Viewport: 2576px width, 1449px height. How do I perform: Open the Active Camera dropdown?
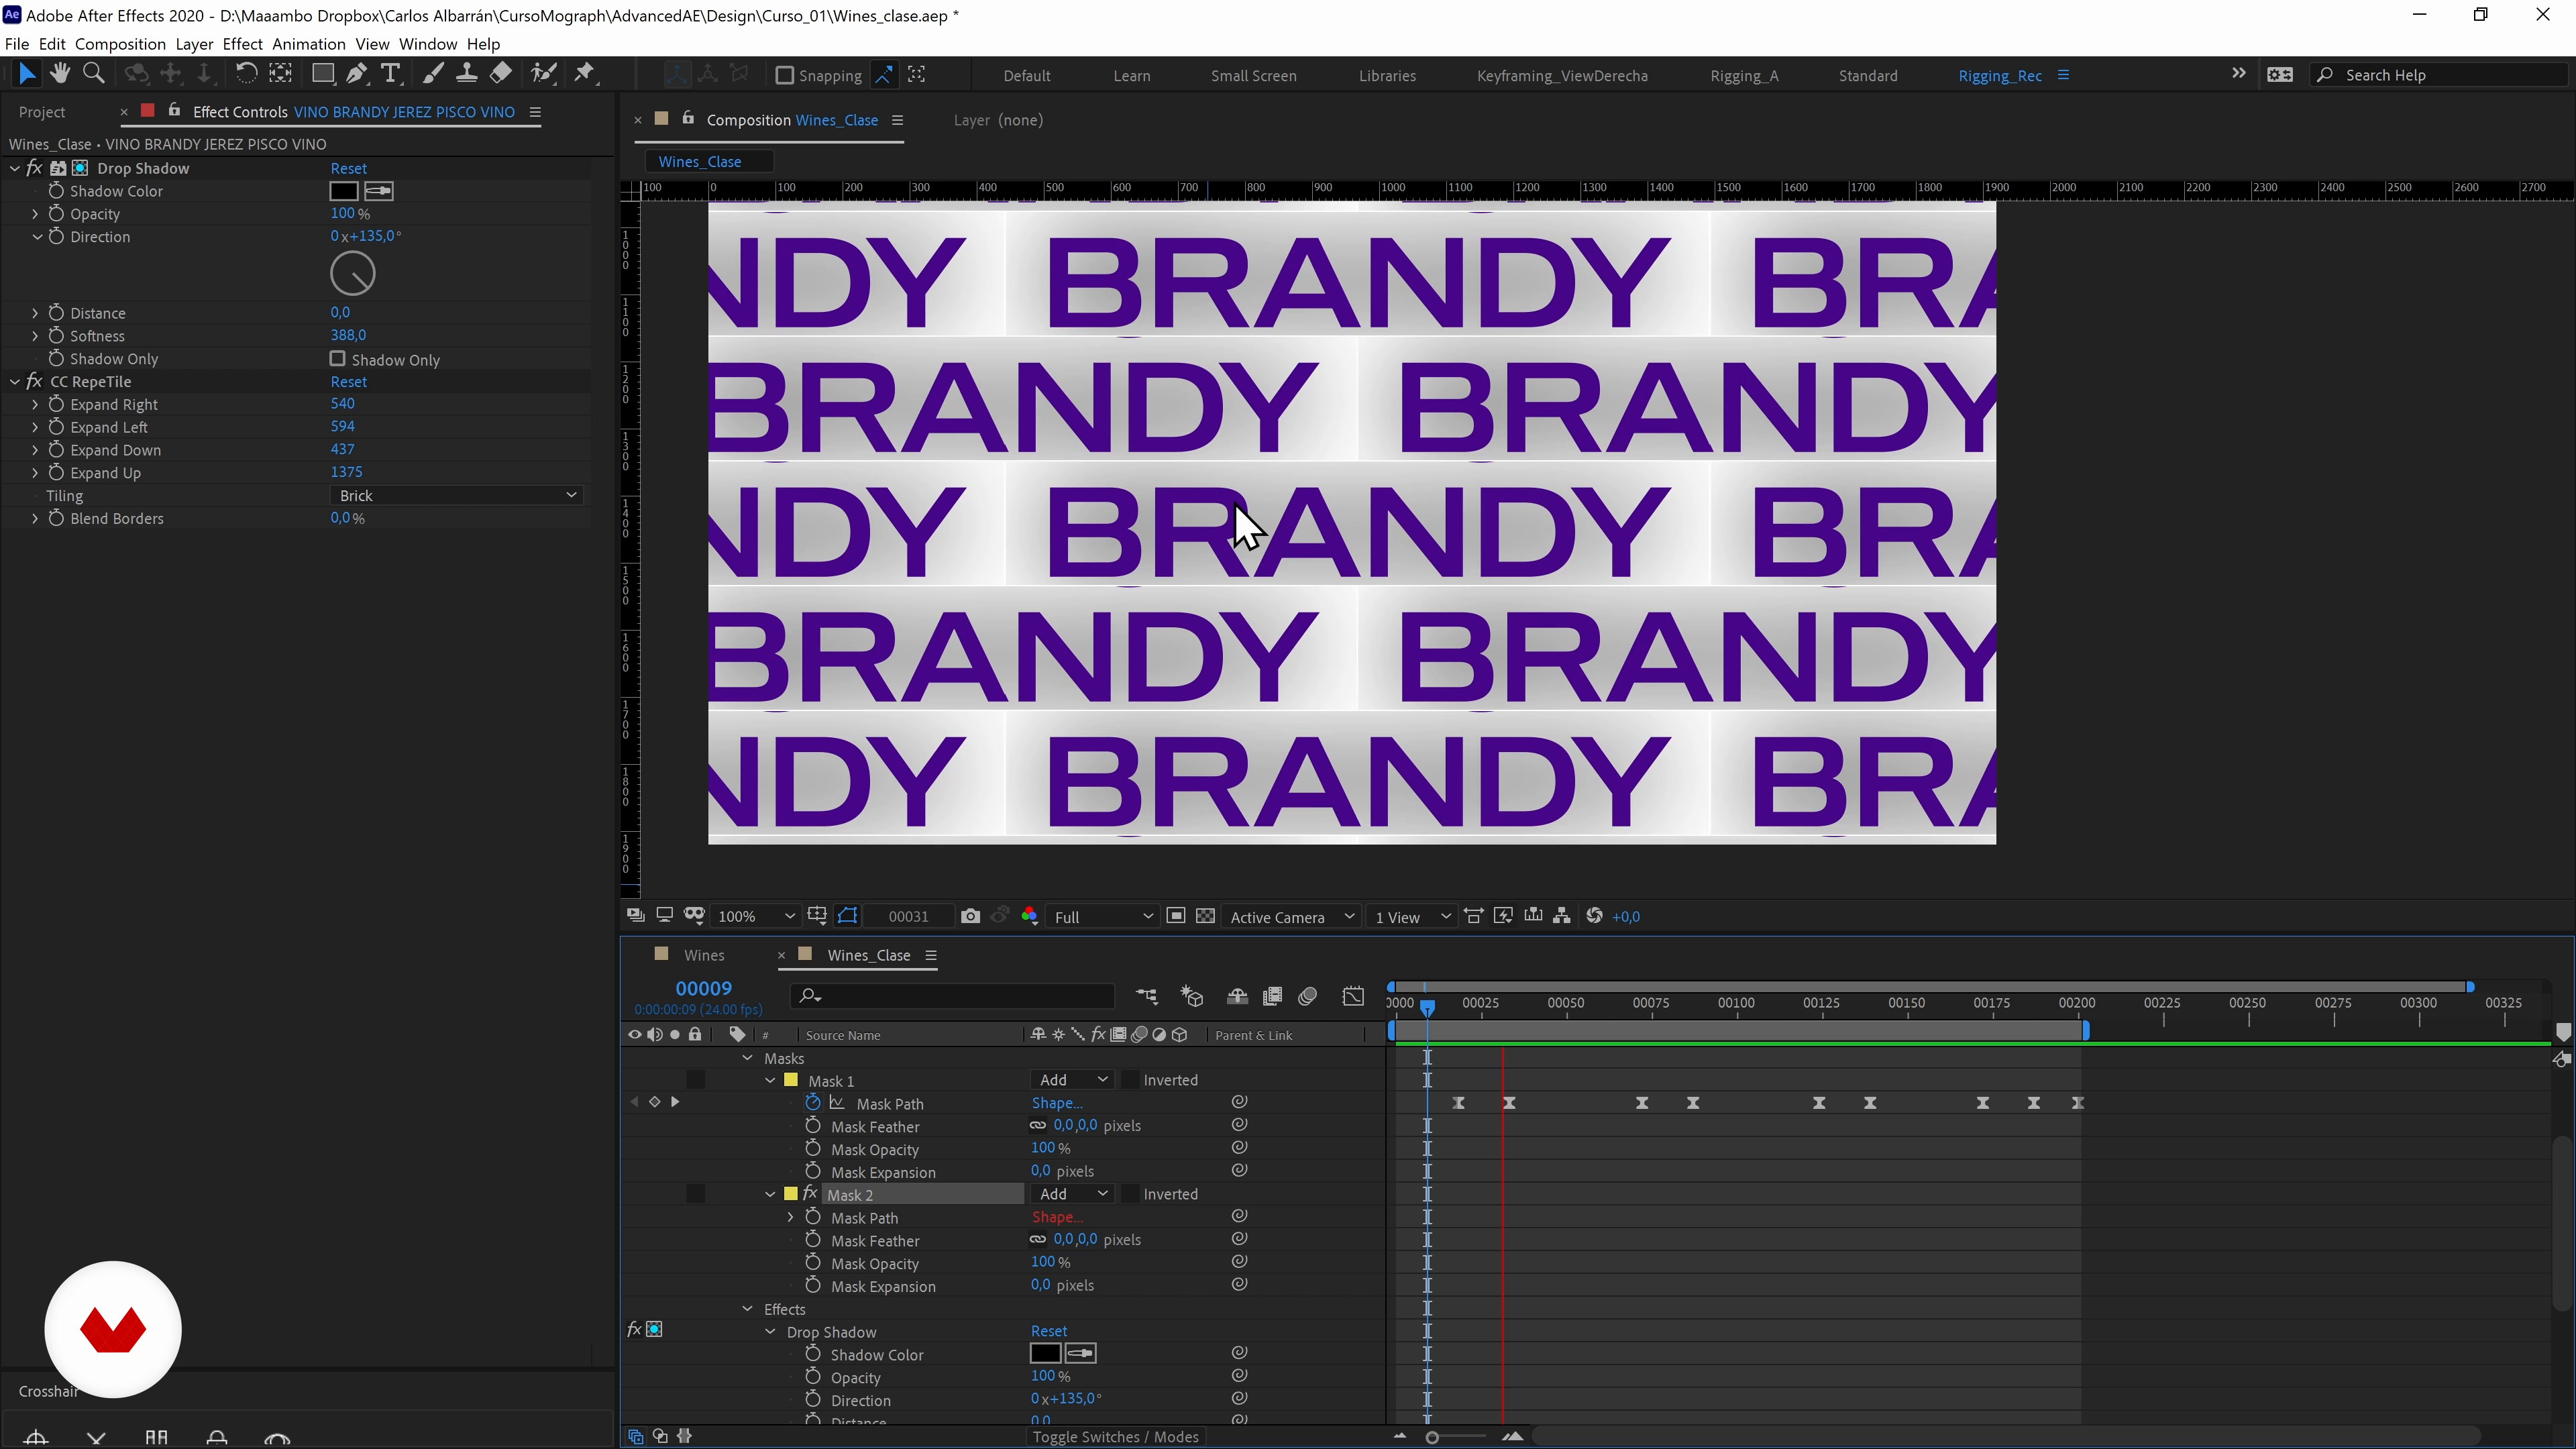coord(1291,917)
